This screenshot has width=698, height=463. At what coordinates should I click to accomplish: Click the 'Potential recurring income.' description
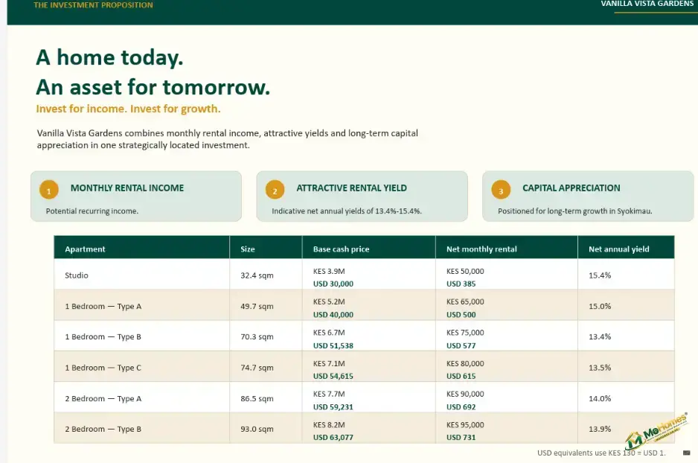point(92,211)
